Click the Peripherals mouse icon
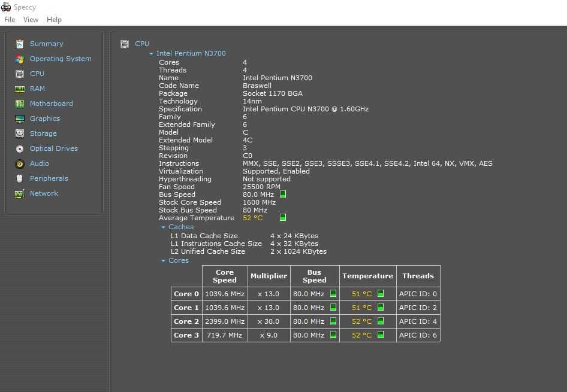Screen dimensions: 567x392 (20, 179)
